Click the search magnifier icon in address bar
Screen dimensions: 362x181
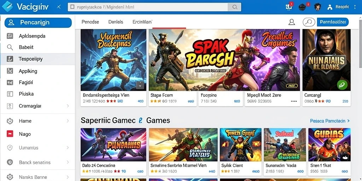pos(235,7)
